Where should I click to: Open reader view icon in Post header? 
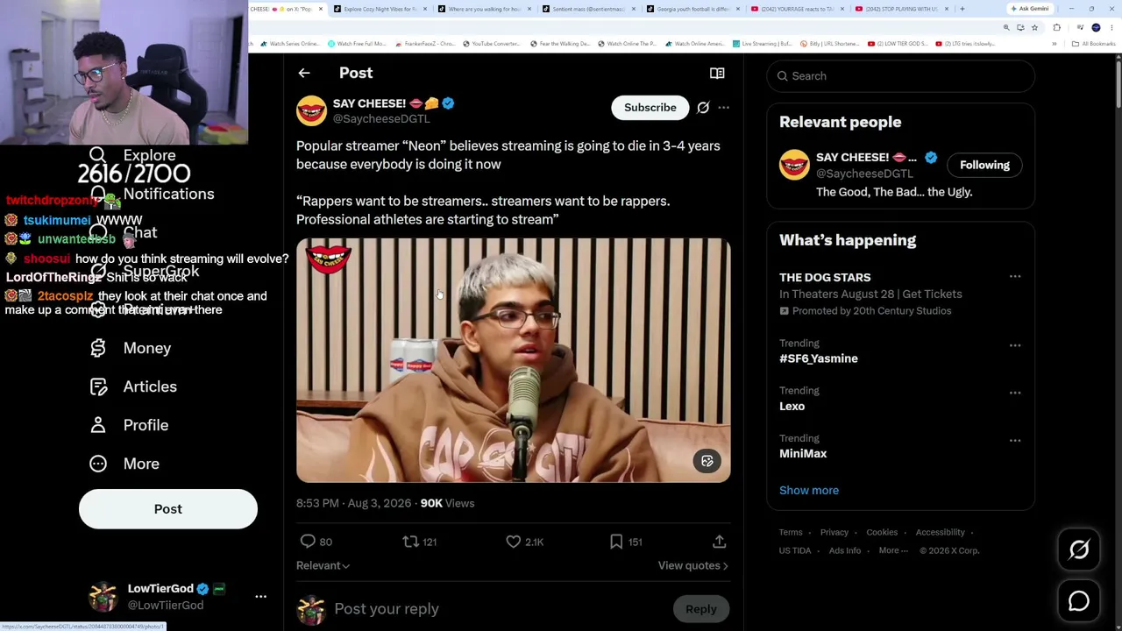tap(717, 74)
